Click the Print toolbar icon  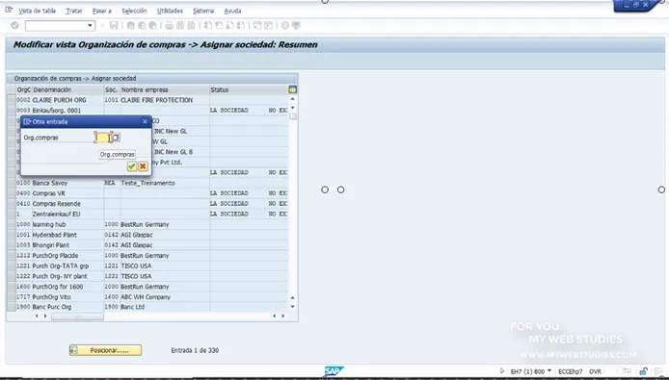[x=170, y=26]
